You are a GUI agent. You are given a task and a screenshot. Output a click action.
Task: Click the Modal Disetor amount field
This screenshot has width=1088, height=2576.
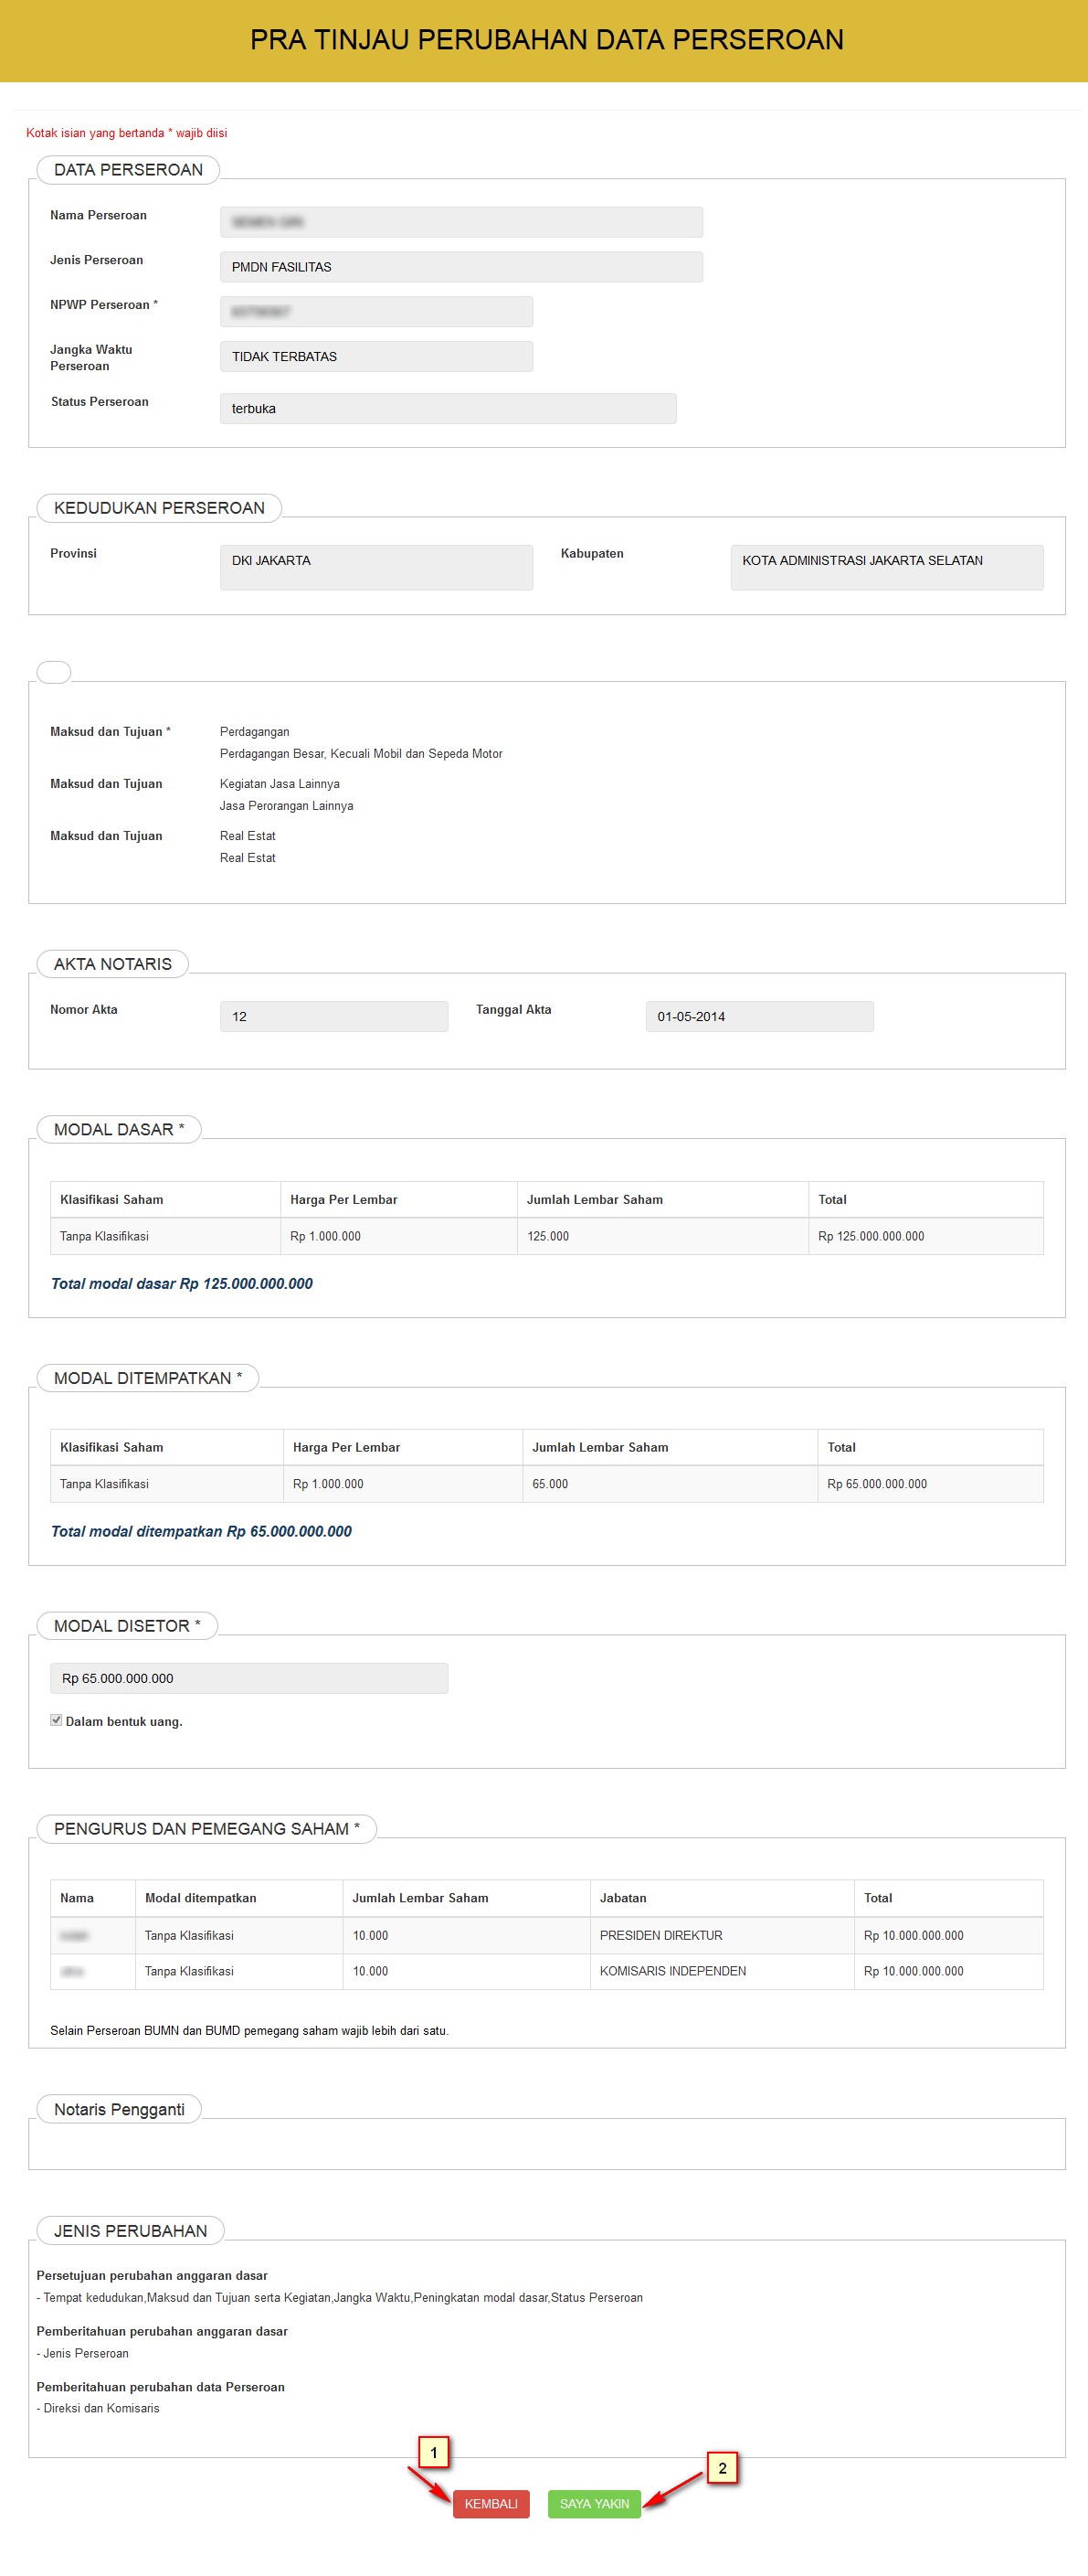(248, 1678)
